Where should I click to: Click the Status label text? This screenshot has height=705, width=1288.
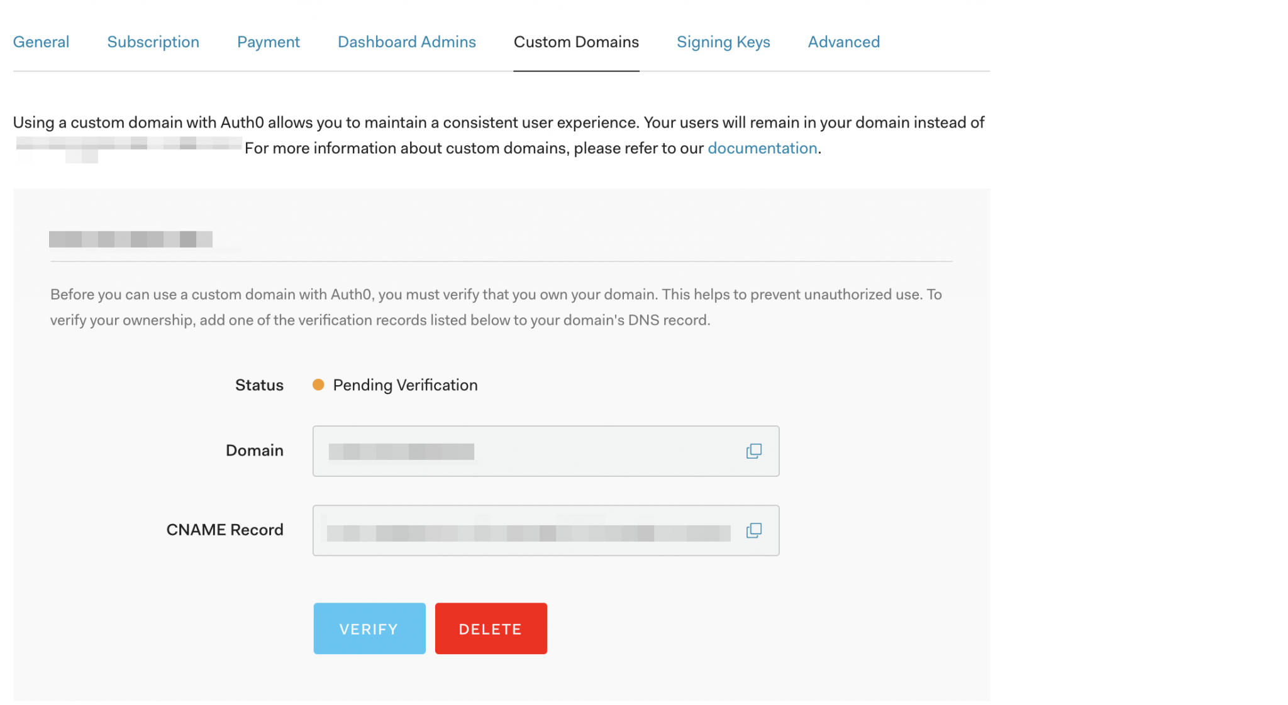[259, 385]
